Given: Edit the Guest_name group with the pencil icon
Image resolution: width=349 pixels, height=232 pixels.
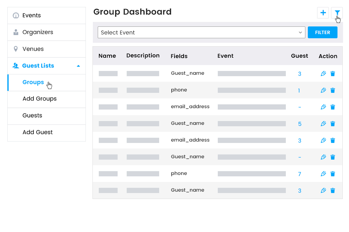Looking at the screenshot, I should [323, 73].
